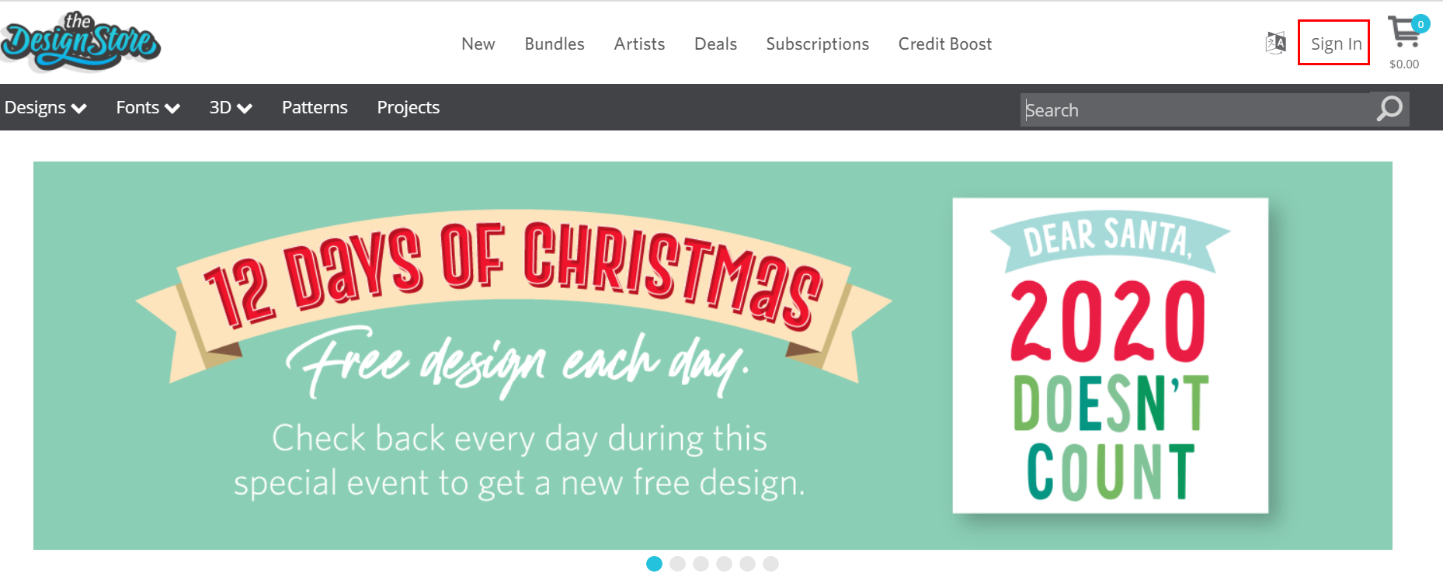
Task: Open the shopping cart
Action: pyautogui.click(x=1404, y=34)
